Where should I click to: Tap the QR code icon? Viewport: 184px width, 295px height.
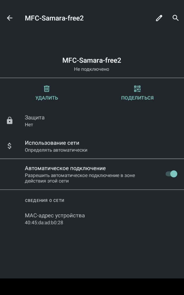[137, 89]
